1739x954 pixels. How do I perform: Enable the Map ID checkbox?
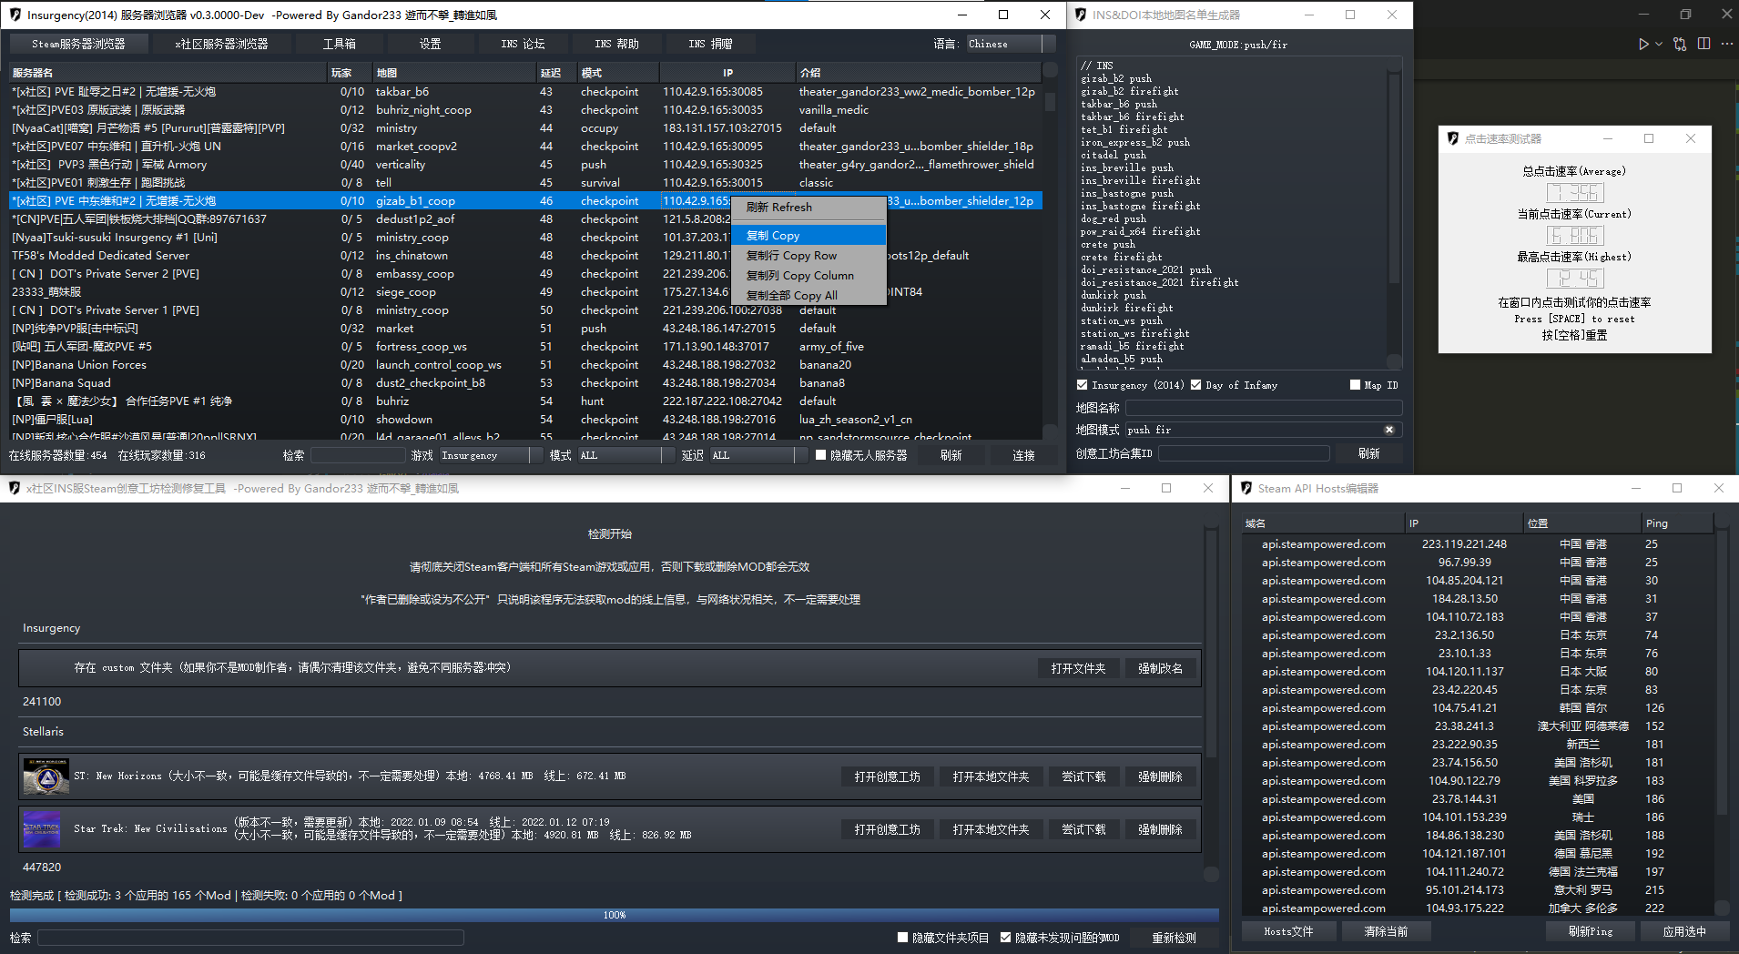tap(1355, 385)
